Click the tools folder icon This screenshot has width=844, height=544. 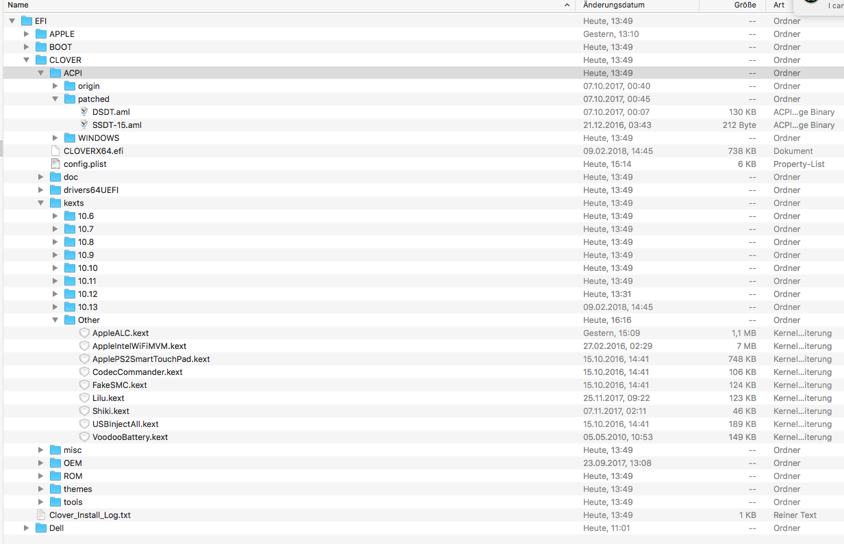(x=56, y=502)
